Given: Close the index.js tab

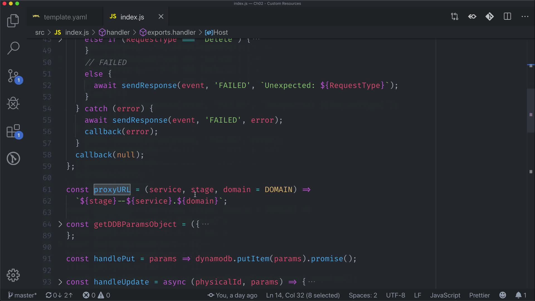Looking at the screenshot, I should 161,17.
